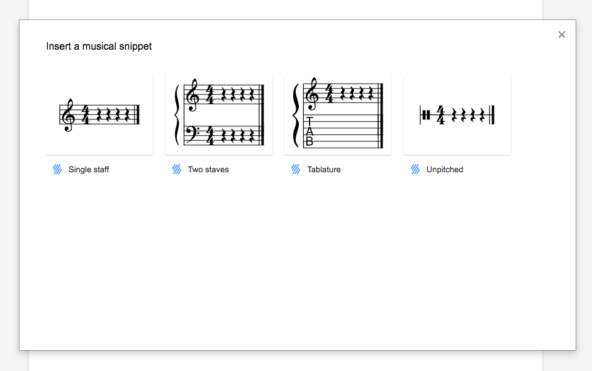Viewport: 592px width, 371px height.
Task: Insert the Unpitched snippet thumbnail
Action: click(x=457, y=114)
